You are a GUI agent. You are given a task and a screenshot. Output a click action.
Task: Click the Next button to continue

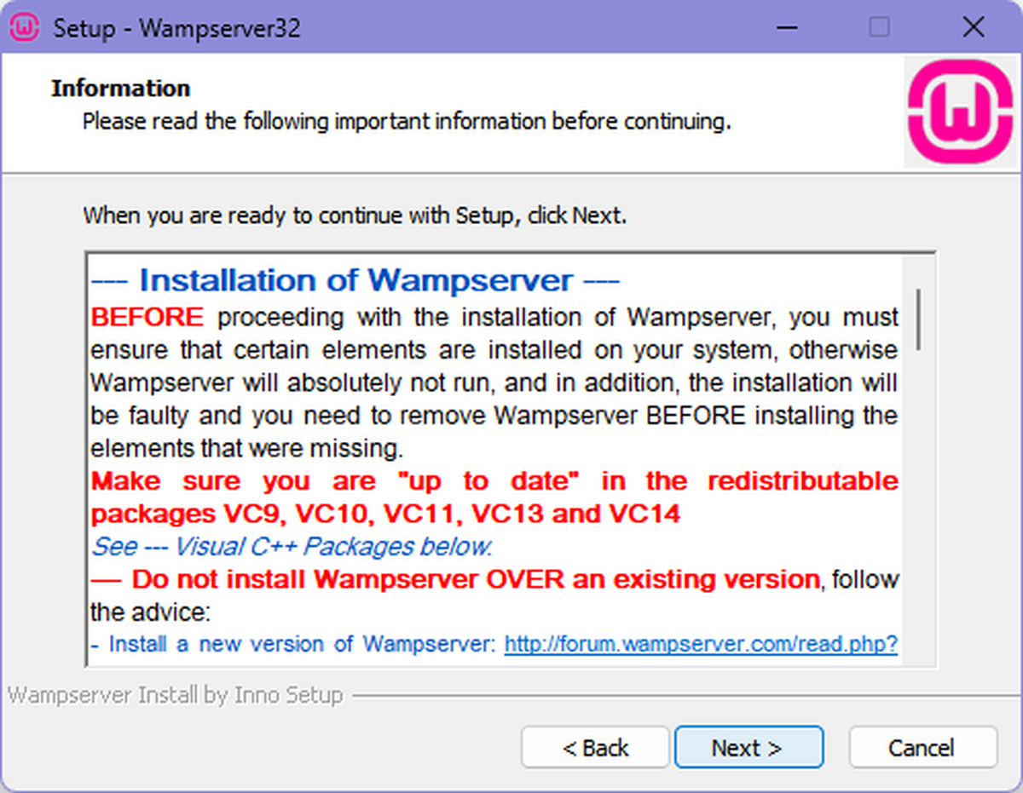tap(748, 747)
